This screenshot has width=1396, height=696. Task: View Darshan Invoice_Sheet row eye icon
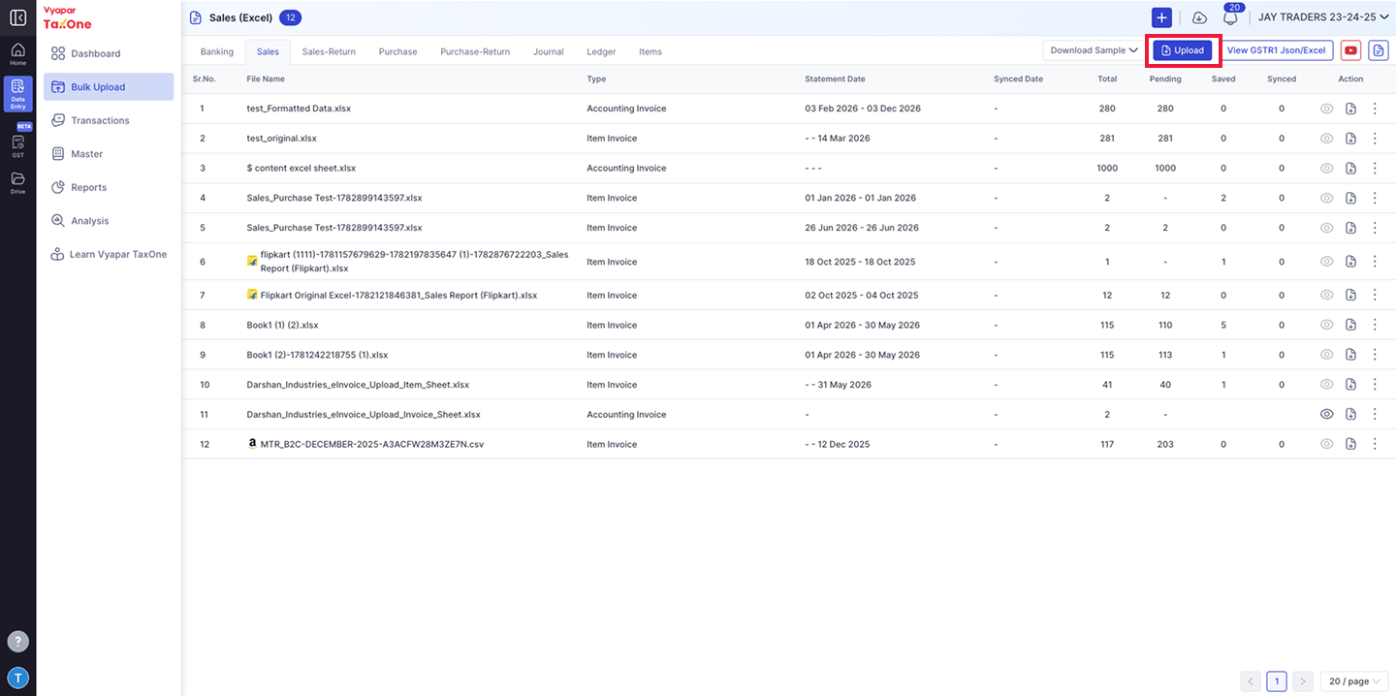point(1326,415)
